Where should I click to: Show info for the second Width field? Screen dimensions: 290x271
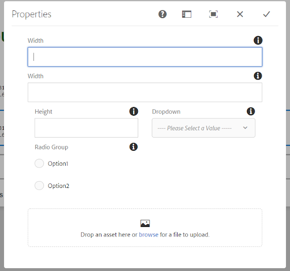(258, 76)
